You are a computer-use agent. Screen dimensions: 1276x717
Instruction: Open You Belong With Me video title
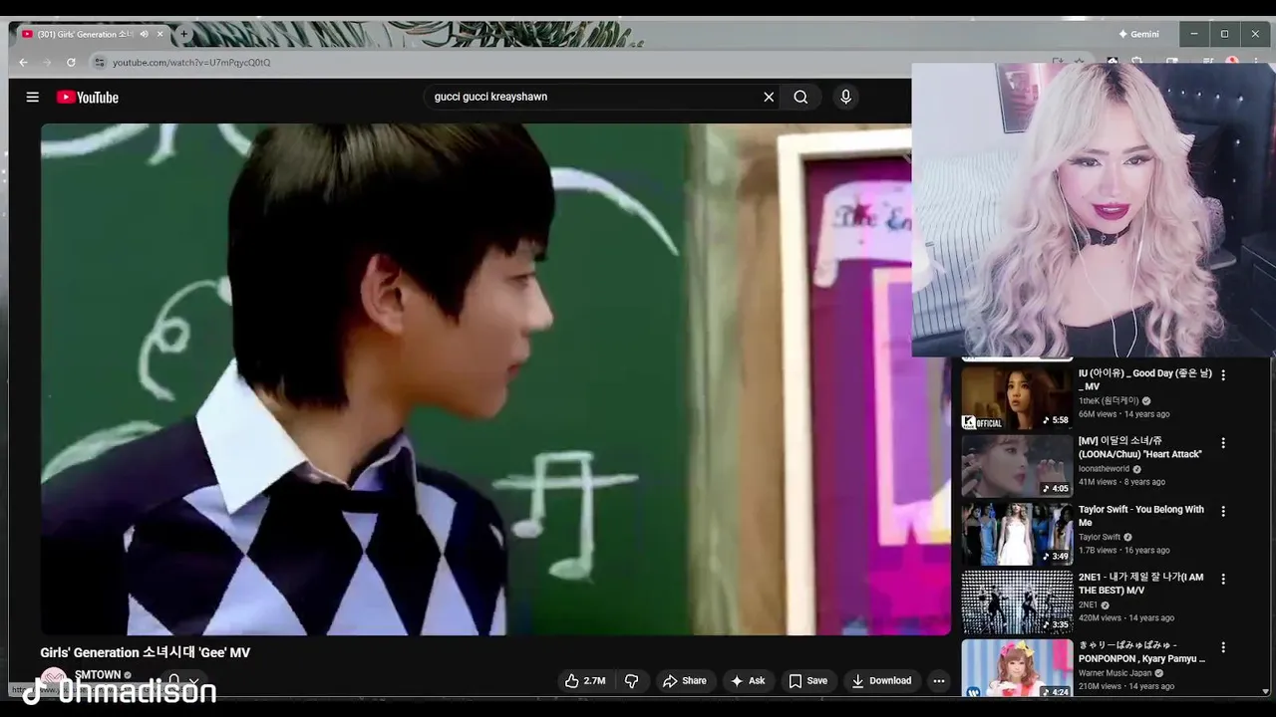(x=1141, y=516)
